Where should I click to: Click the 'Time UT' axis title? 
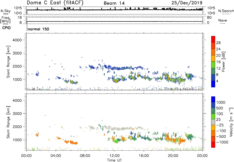pos(114,160)
